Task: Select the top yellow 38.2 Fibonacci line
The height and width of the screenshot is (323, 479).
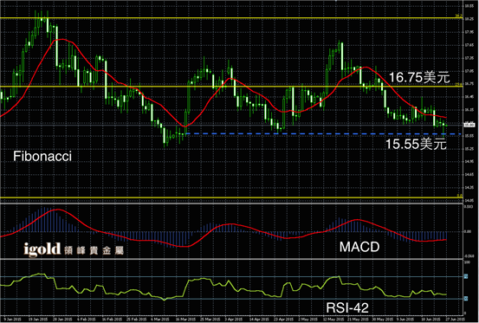Action: click(x=231, y=18)
